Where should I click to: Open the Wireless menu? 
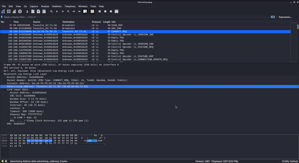click(x=83, y=6)
